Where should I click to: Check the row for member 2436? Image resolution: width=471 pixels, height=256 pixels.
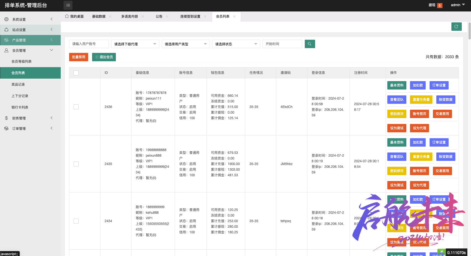(76, 107)
